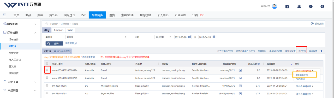Expand item details arrow for 4BAR002A*1
Screen dimensions: 334x98
[x=241, y=86]
